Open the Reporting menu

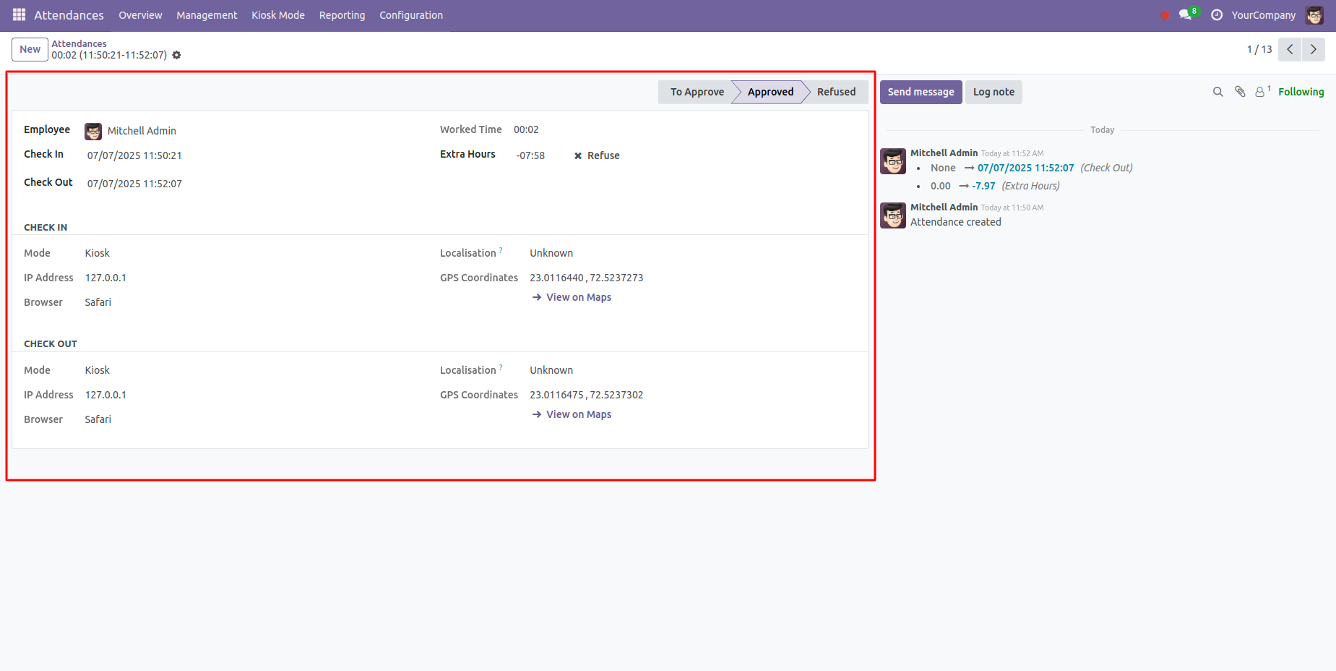pos(342,15)
